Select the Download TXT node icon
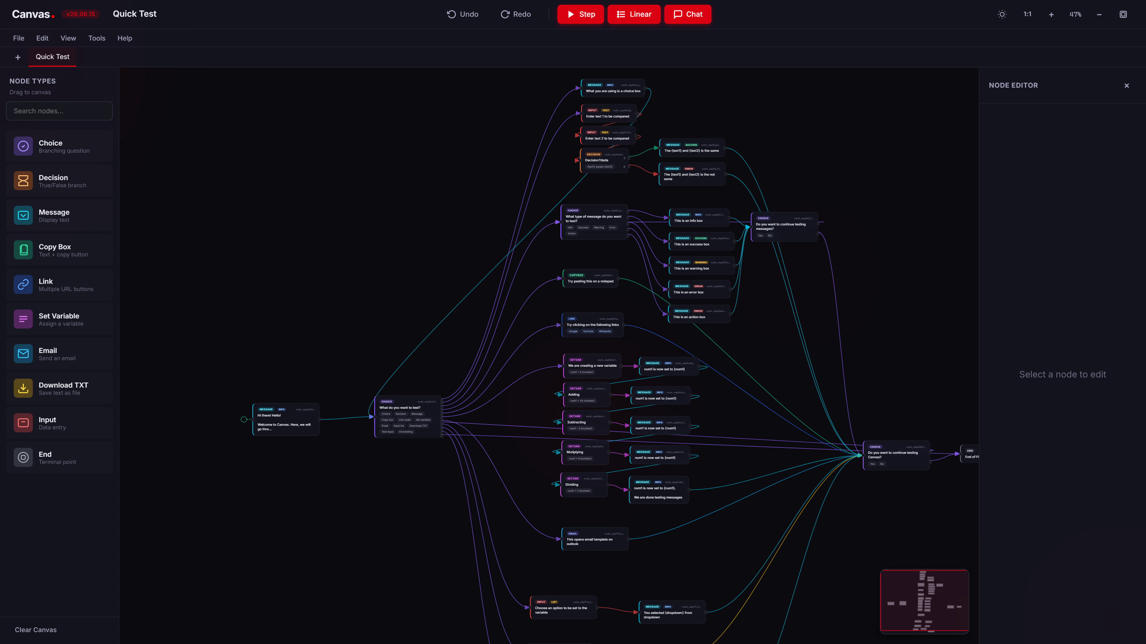The image size is (1146, 644). click(23, 388)
